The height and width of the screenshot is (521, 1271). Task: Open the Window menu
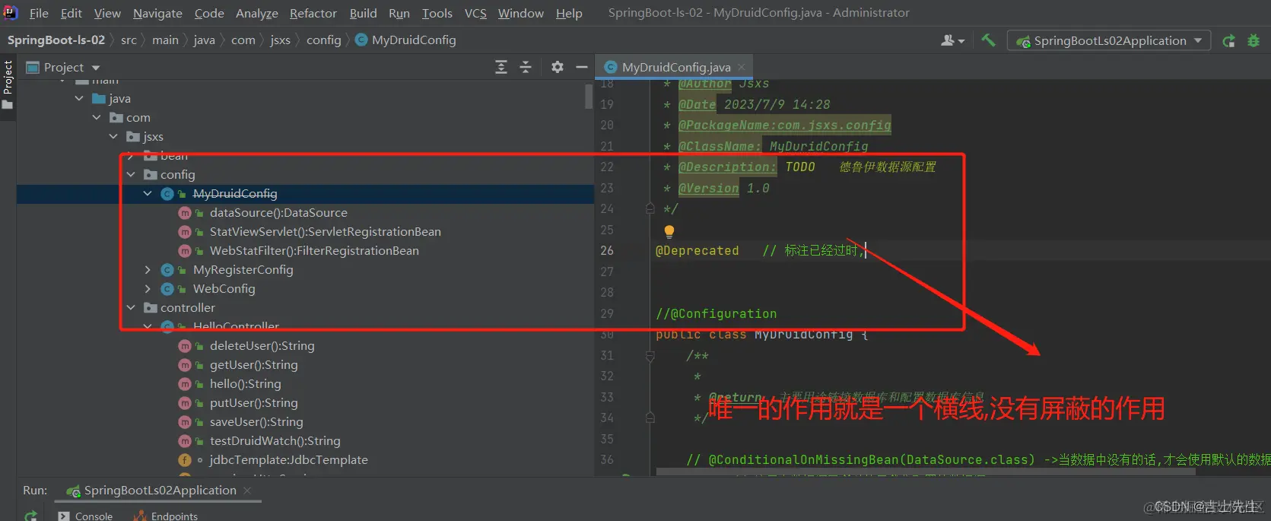pos(521,13)
